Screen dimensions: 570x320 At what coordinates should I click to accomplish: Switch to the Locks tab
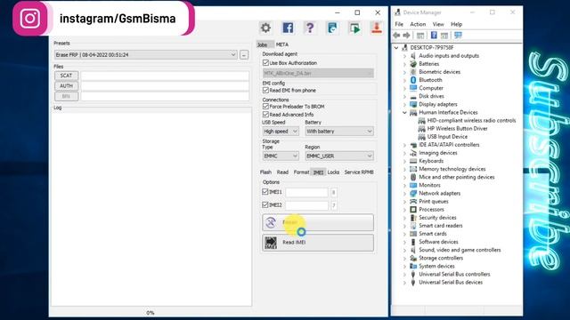[x=333, y=172]
